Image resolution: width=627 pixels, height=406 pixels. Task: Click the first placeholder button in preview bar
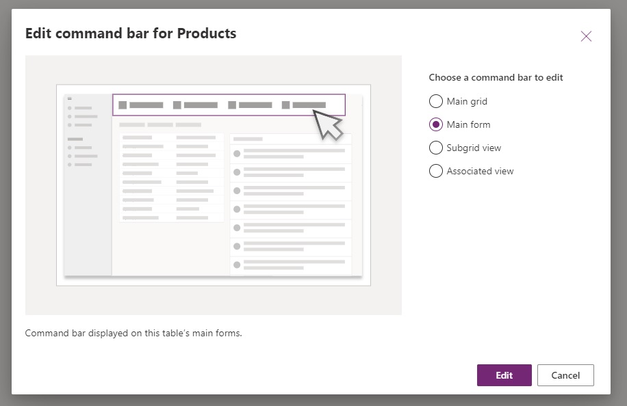[x=141, y=105]
